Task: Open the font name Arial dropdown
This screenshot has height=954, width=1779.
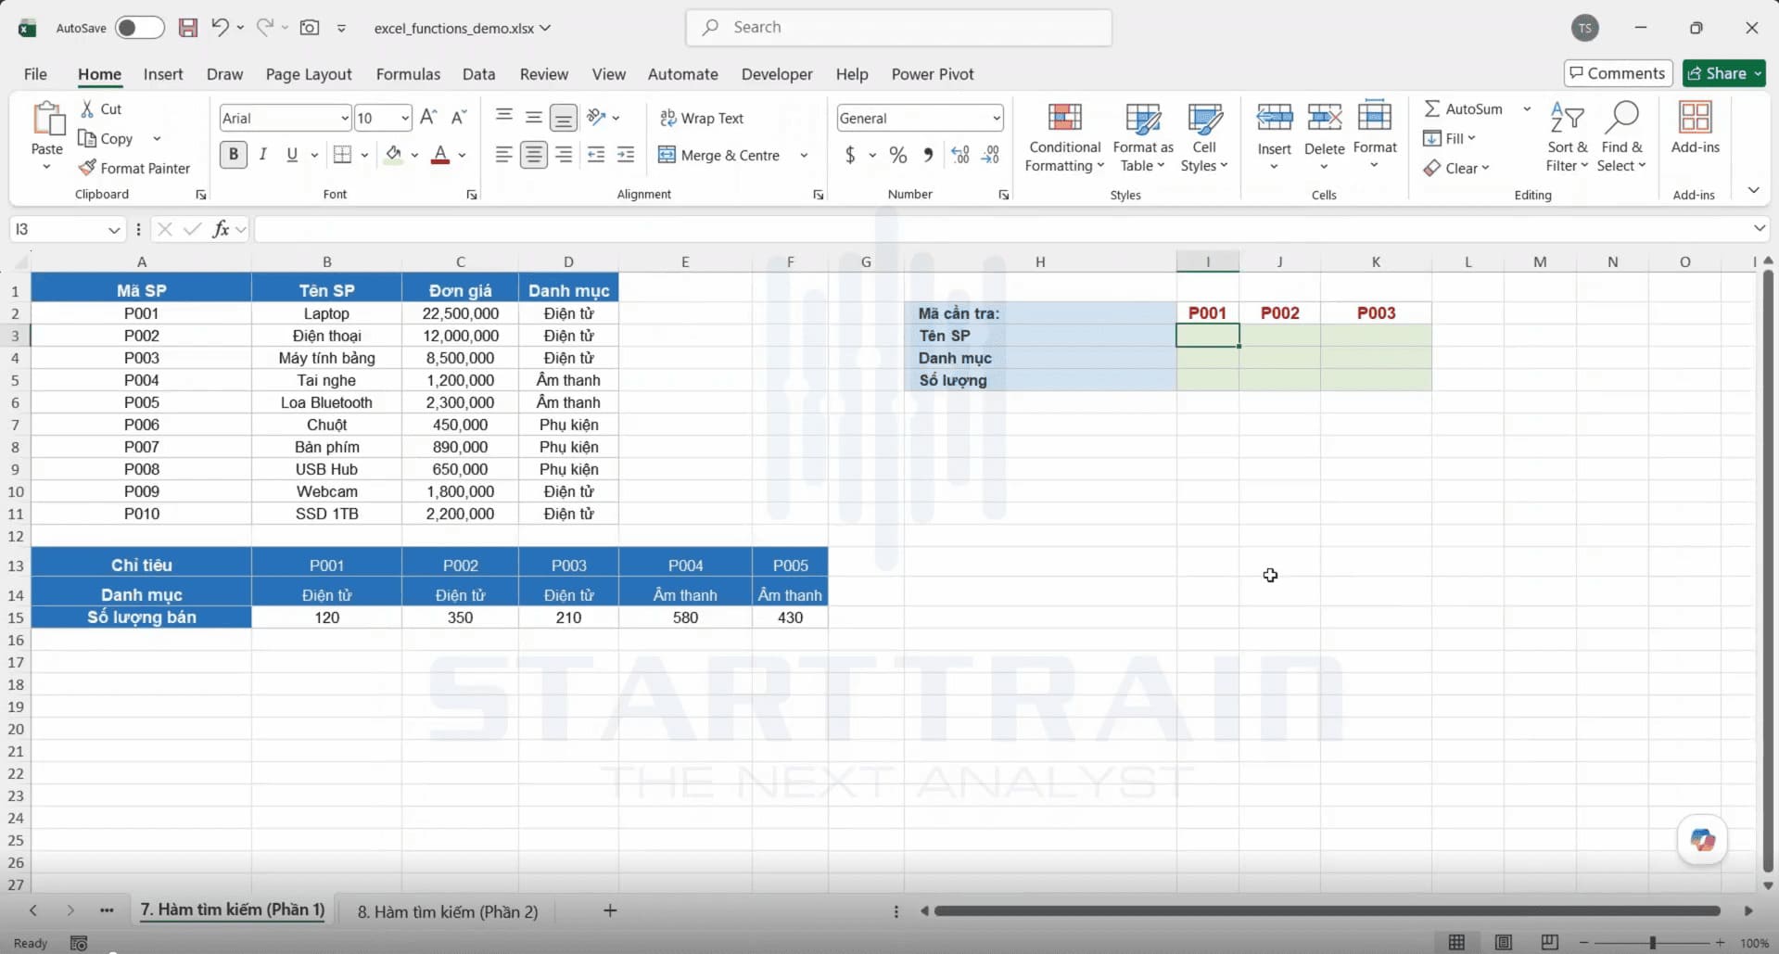Action: coord(345,119)
